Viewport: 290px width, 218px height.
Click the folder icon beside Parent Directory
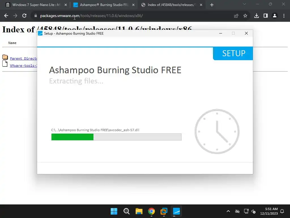[5, 57]
